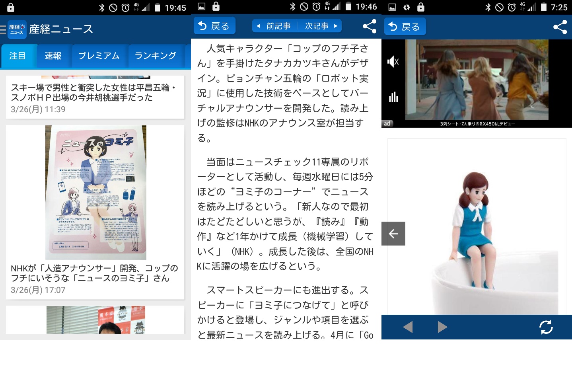This screenshot has width=572, height=386.
Task: Tap the lock icon in the left status bar
Action: click(11, 7)
